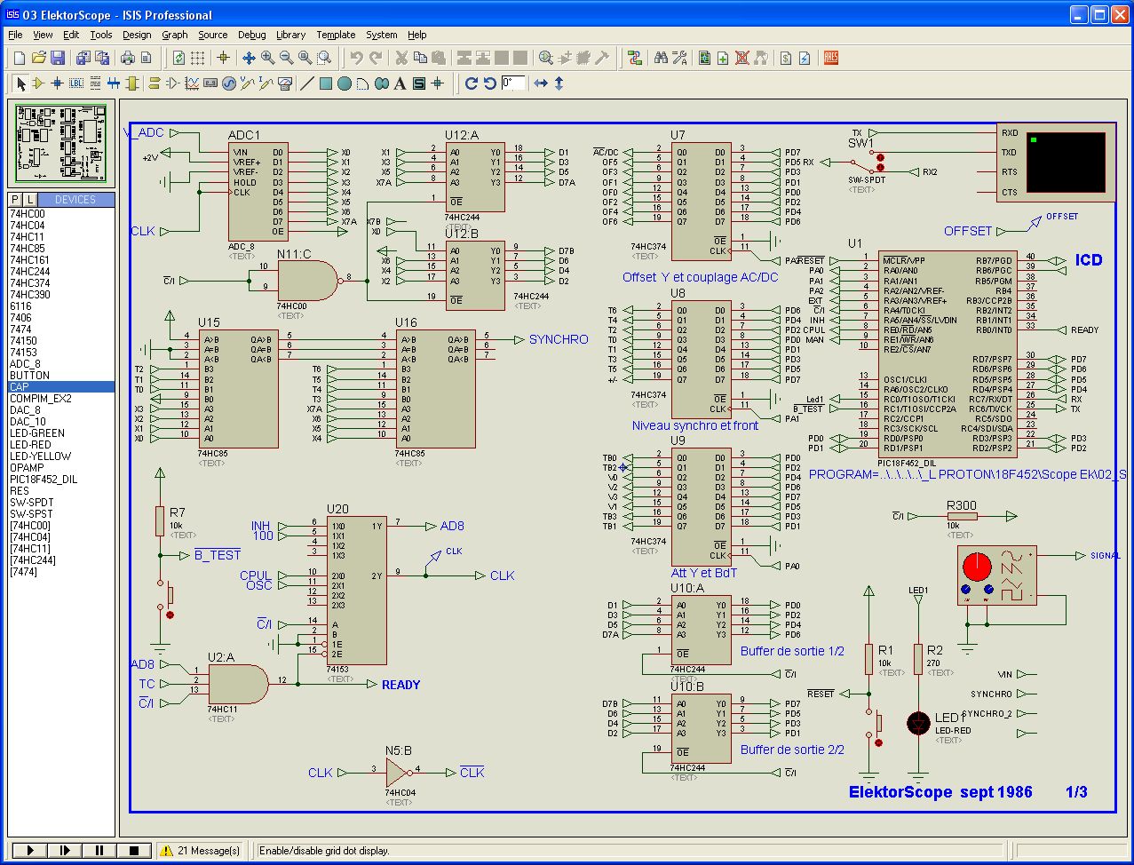Image resolution: width=1134 pixels, height=865 pixels.
Task: Open the System menu
Action: coord(382,35)
